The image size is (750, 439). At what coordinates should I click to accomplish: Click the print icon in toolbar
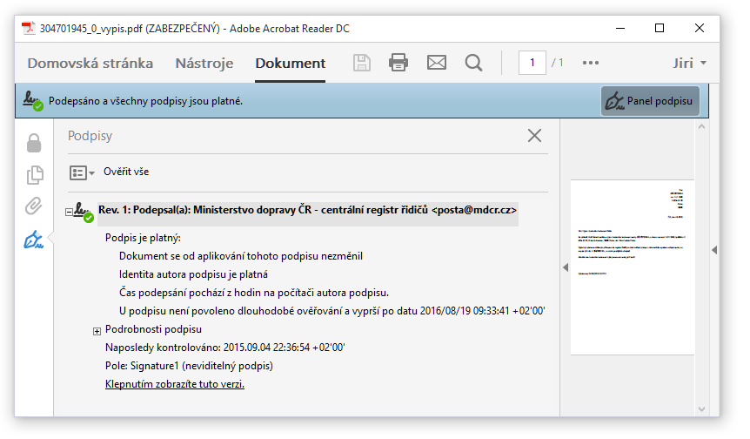[398, 63]
